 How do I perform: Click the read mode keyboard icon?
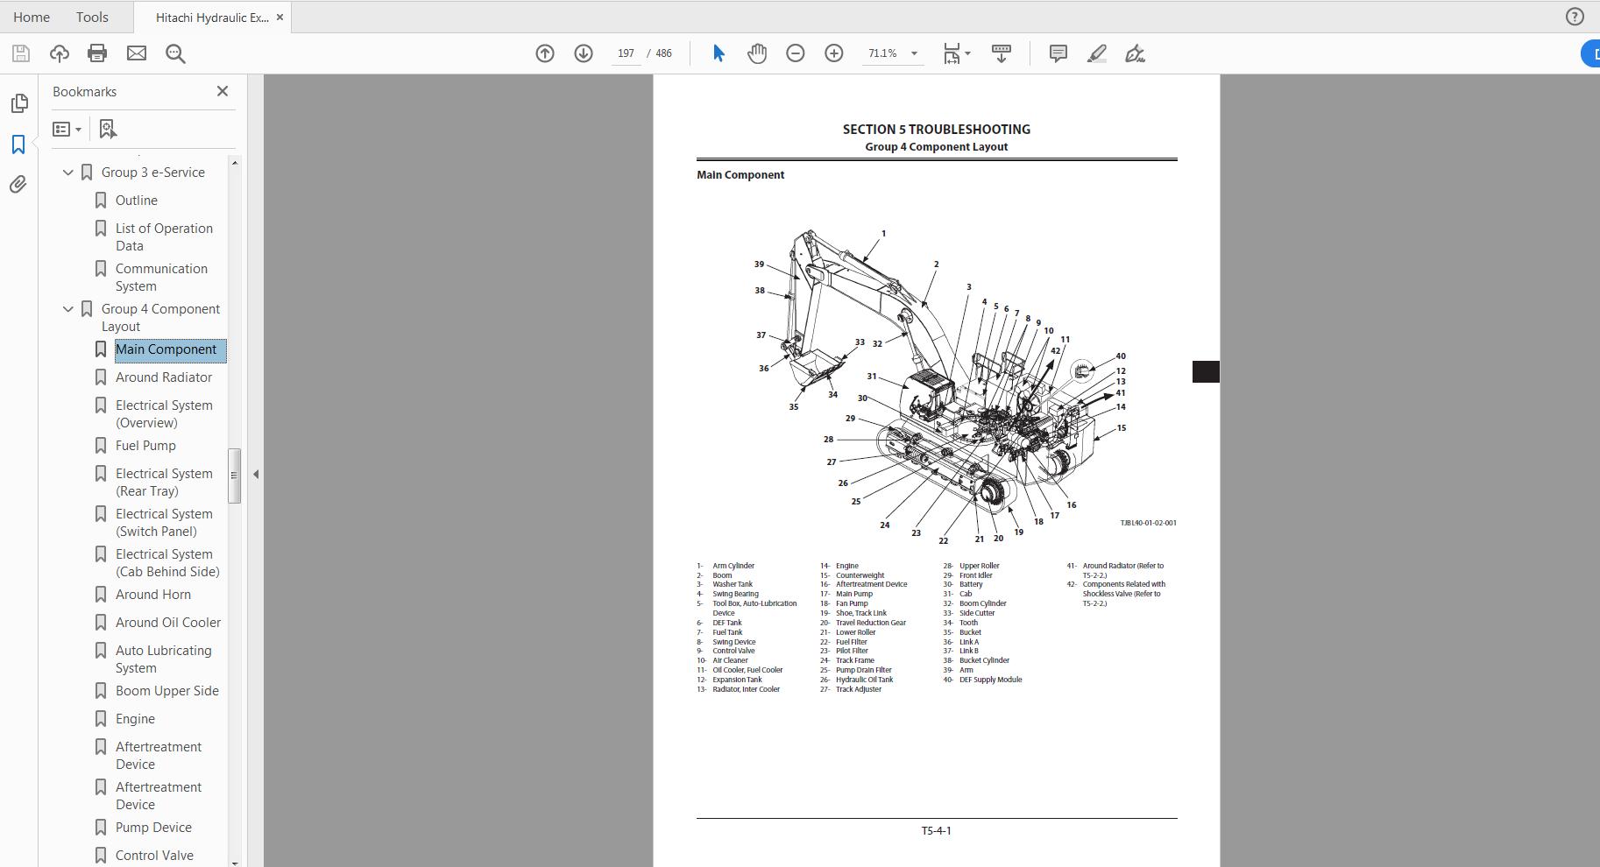tap(1002, 53)
